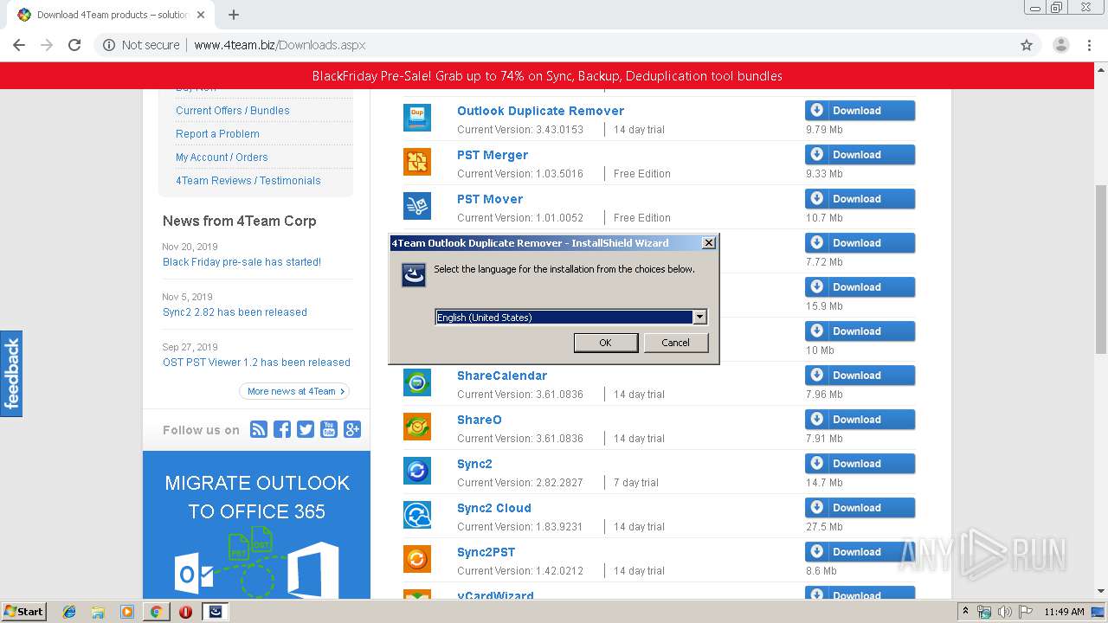Bookmark this page with star icon

(x=1027, y=45)
